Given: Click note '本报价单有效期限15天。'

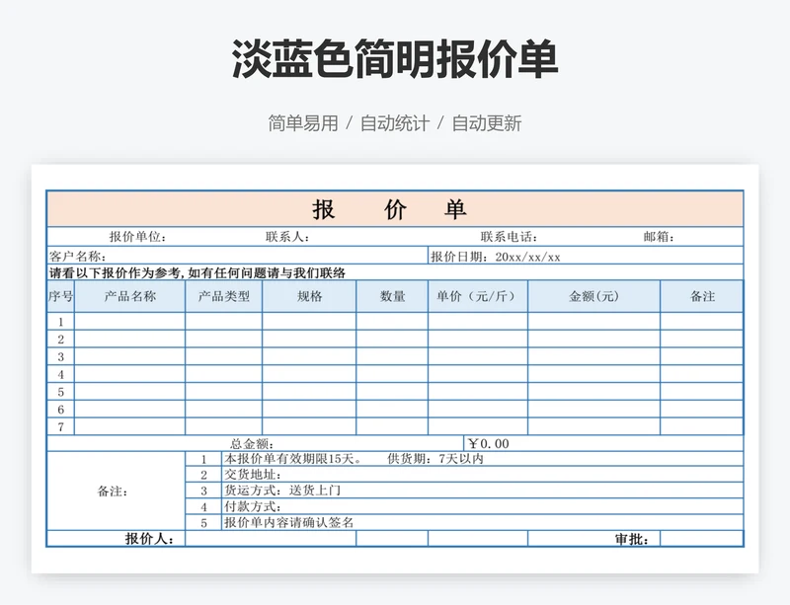Looking at the screenshot, I should click(x=293, y=459).
